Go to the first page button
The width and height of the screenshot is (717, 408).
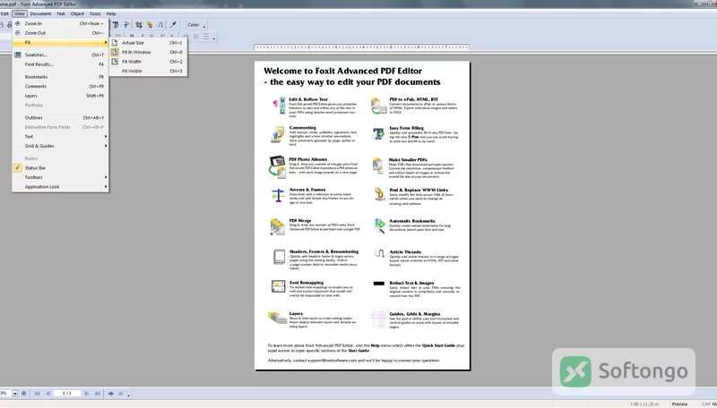pos(37,394)
